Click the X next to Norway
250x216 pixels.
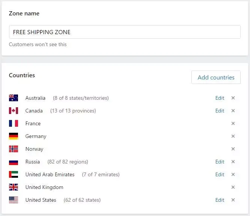tap(233, 149)
